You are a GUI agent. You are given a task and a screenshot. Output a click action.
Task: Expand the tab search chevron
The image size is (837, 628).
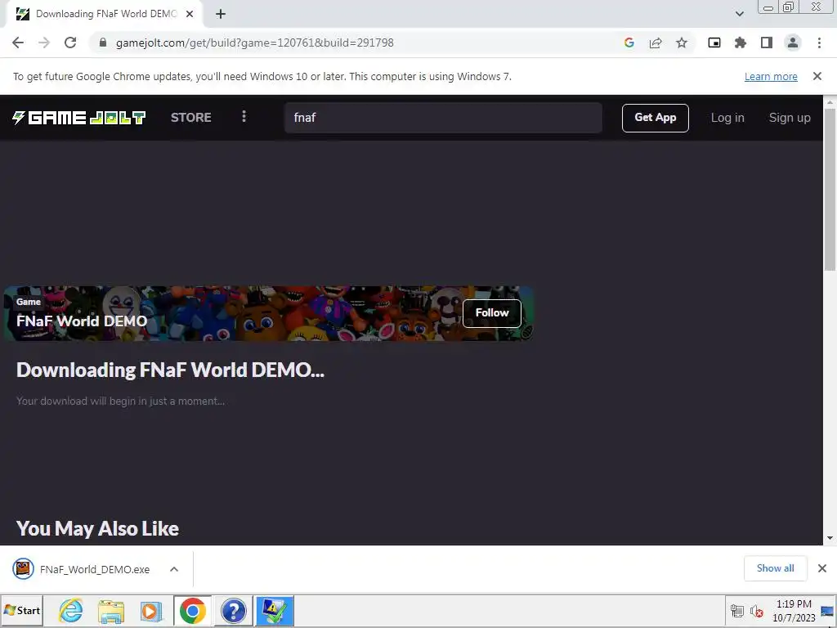click(x=739, y=15)
